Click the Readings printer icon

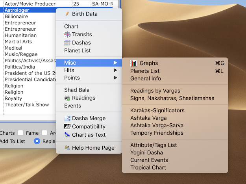click(x=67, y=98)
